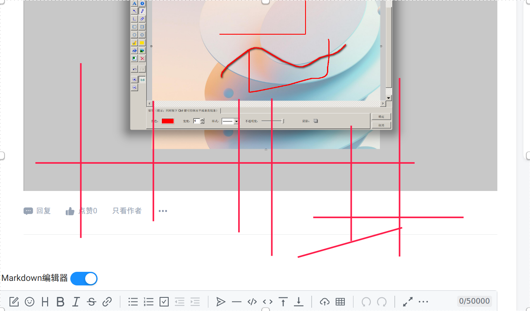This screenshot has height=311, width=530.
Task: Click the H heading icon
Action: click(x=45, y=302)
